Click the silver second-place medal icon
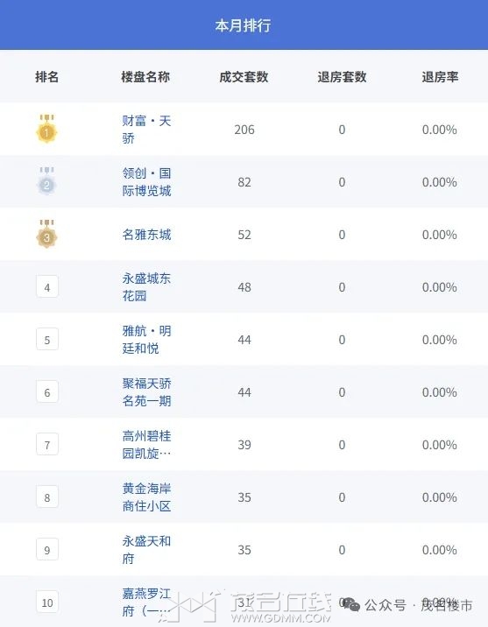 coord(46,181)
